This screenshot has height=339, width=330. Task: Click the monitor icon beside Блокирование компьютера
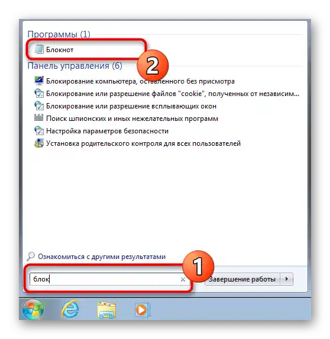coord(39,81)
